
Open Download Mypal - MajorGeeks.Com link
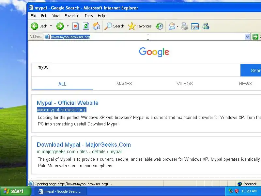pyautogui.click(x=84, y=145)
